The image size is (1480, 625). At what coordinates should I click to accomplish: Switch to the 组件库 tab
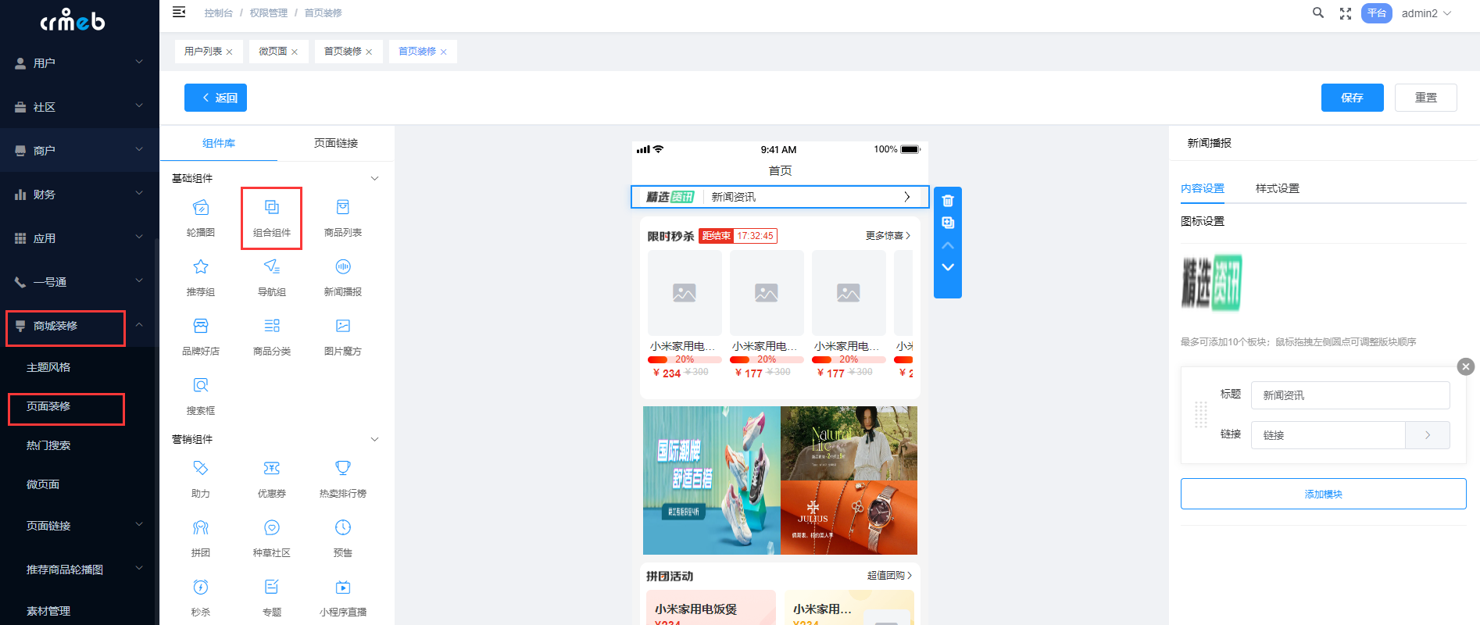[219, 143]
